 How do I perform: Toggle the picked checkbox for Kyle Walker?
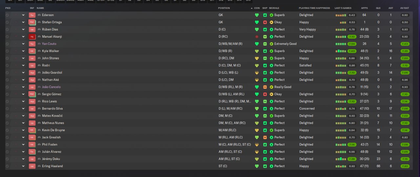[x=7, y=51]
